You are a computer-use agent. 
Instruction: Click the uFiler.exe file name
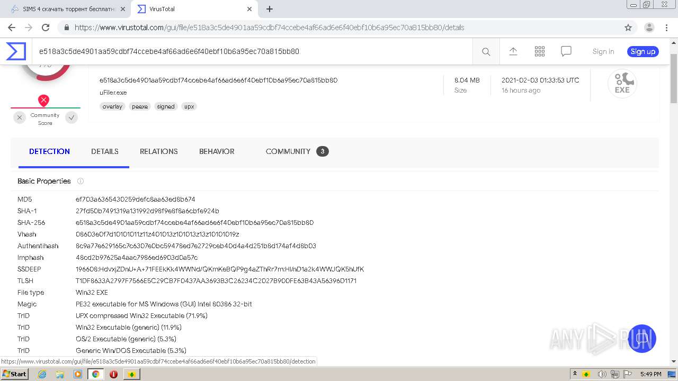tap(113, 93)
